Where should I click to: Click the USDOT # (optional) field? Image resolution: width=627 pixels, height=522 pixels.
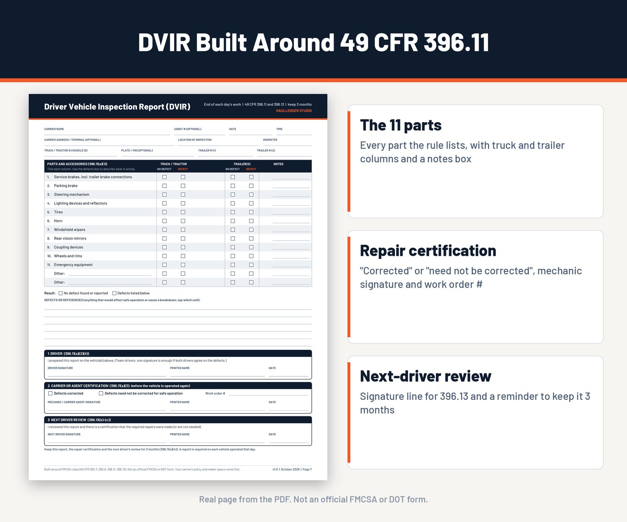(199, 131)
